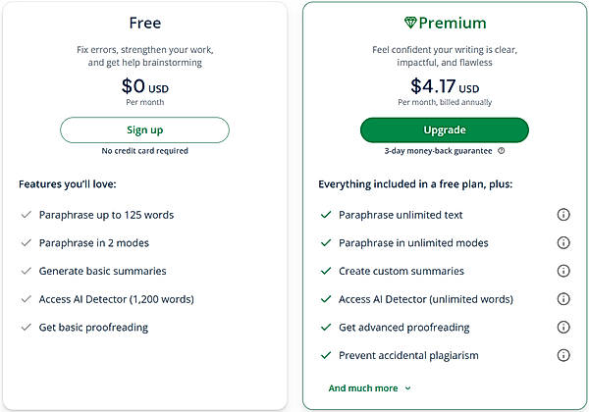589x412 pixels.
Task: Click the chevron next to And much more
Action: click(x=408, y=388)
